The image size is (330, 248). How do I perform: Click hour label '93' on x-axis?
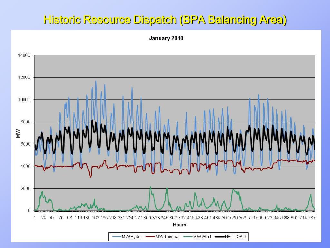(x=70, y=218)
